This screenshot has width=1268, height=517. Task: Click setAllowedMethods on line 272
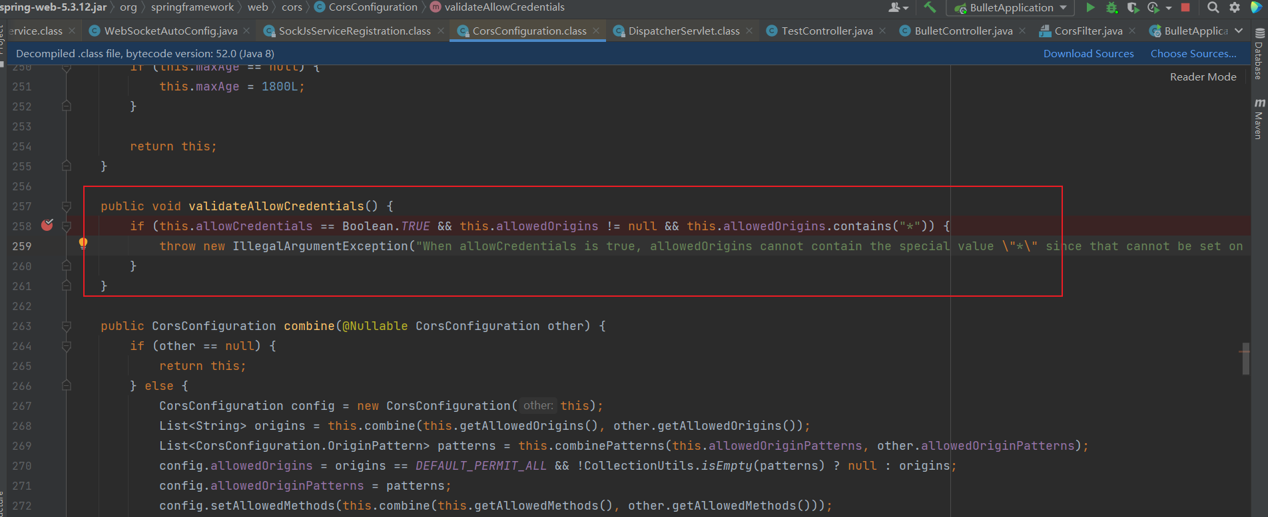[x=273, y=506]
